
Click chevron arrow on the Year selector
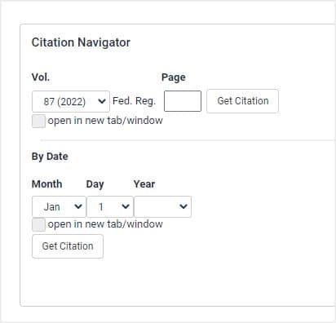(183, 206)
